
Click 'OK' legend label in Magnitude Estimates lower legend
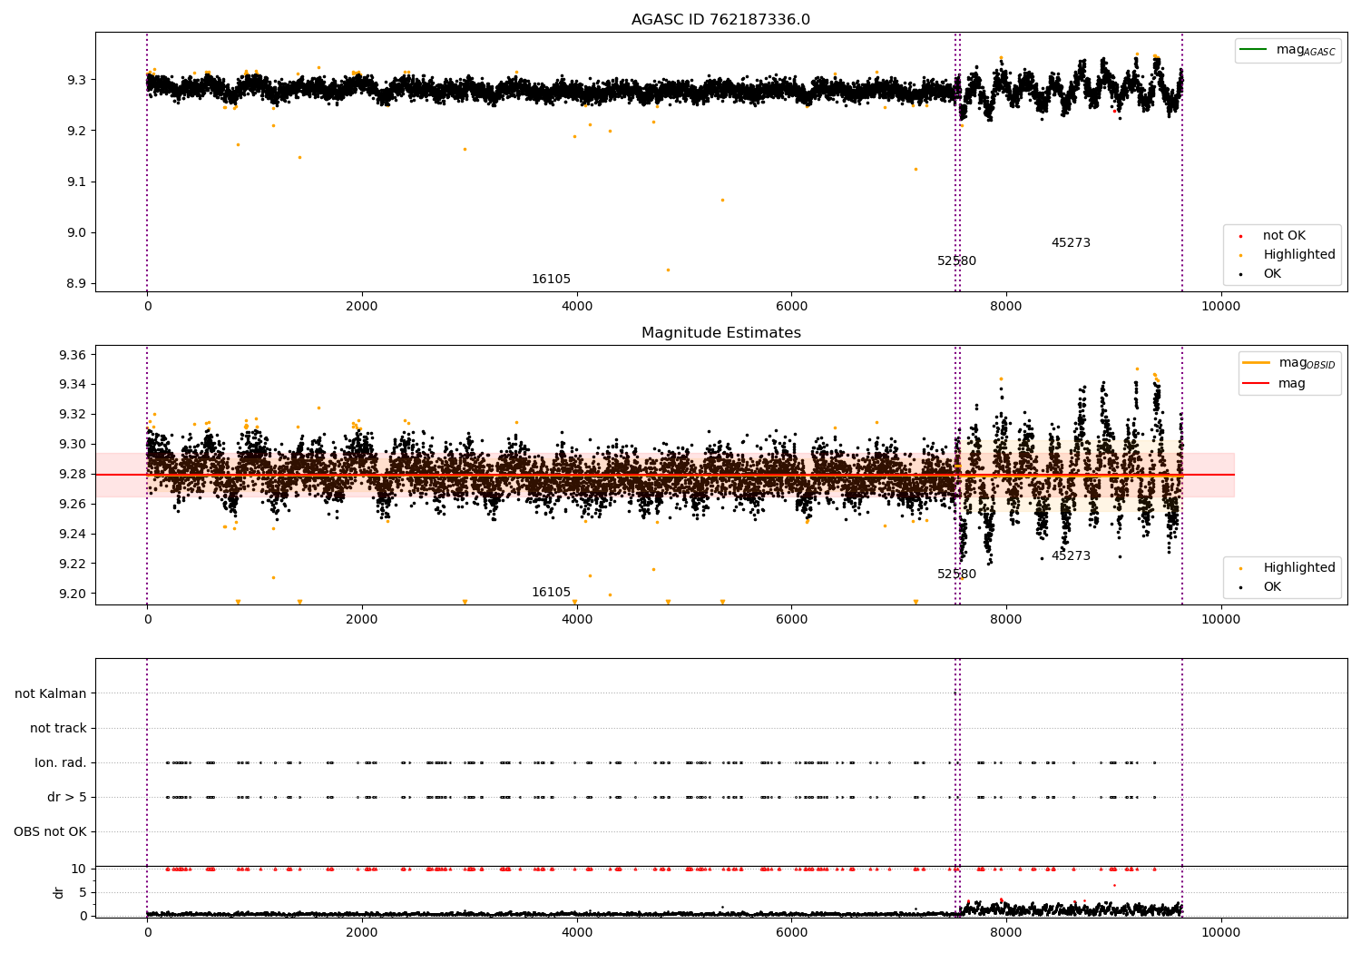(x=1272, y=587)
